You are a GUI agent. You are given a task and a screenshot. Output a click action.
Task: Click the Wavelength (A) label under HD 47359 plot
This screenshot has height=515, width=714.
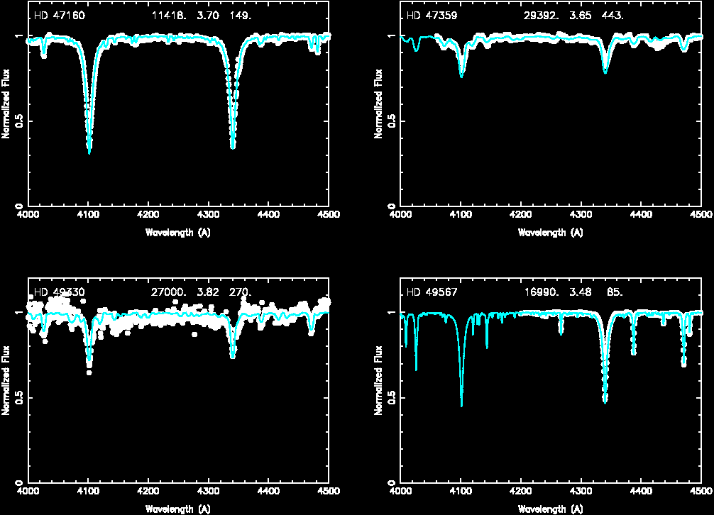coord(551,233)
